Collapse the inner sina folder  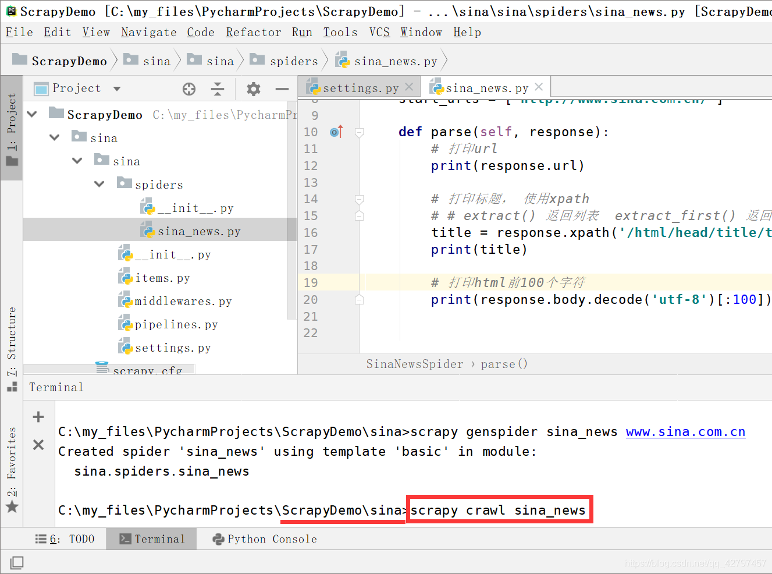(x=77, y=161)
